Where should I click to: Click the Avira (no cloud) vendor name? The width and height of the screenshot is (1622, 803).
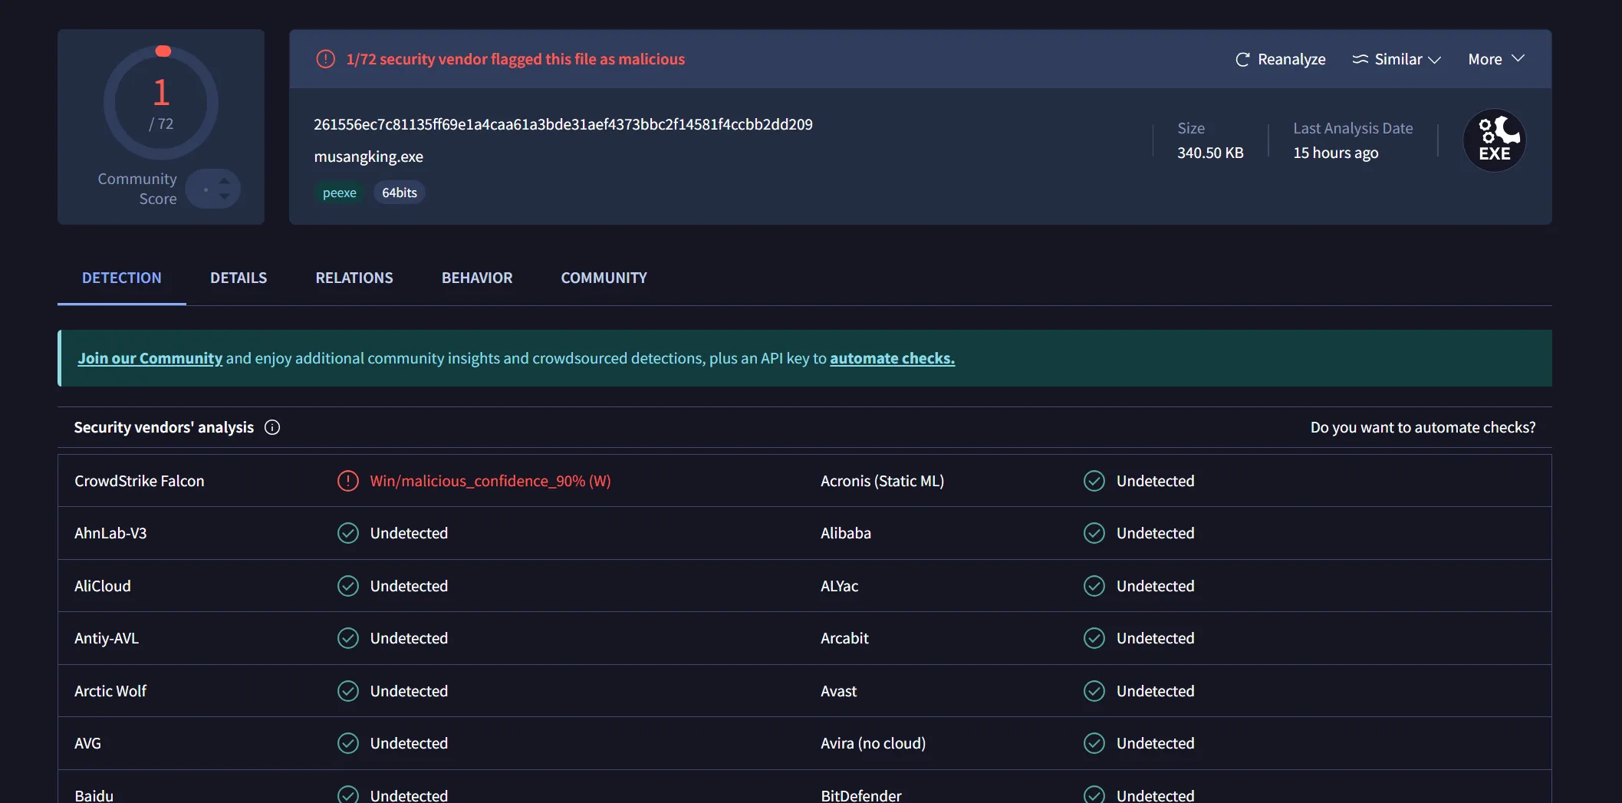873,743
